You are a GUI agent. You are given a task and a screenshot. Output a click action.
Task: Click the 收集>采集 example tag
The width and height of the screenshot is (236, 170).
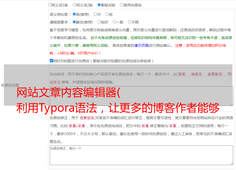pos(77,126)
